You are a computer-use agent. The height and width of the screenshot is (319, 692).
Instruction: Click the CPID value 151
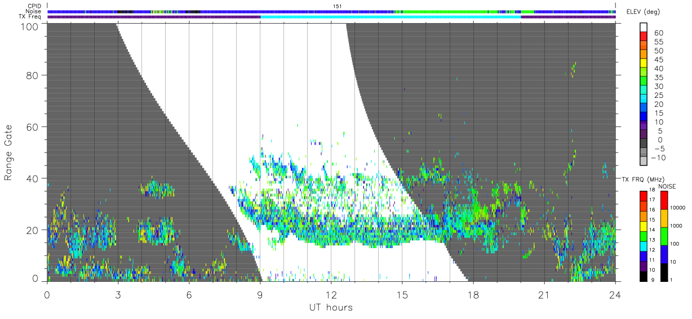click(337, 6)
